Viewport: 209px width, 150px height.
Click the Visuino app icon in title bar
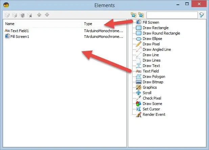click(x=6, y=5)
